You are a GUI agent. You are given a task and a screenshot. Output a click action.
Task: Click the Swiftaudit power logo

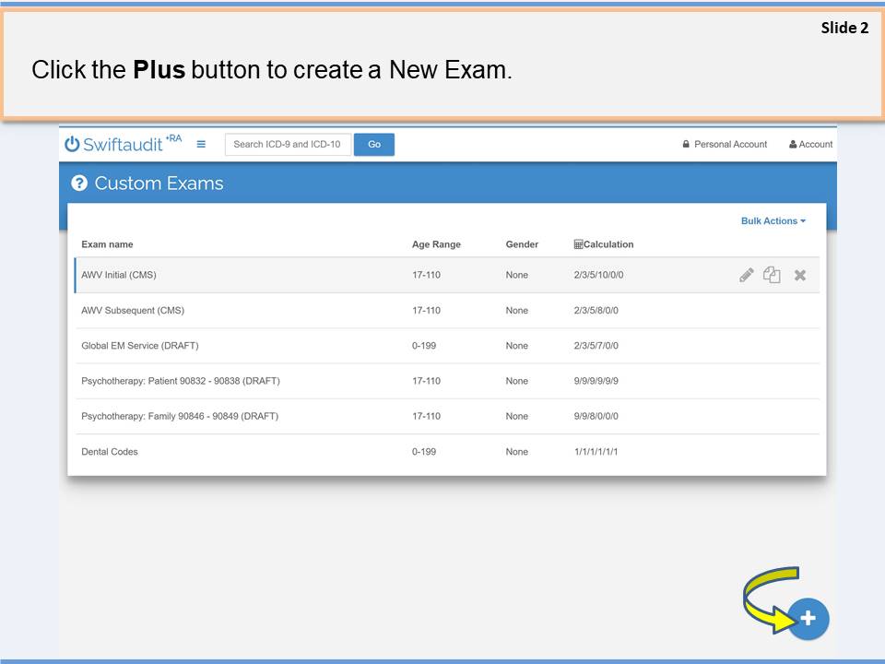[73, 144]
